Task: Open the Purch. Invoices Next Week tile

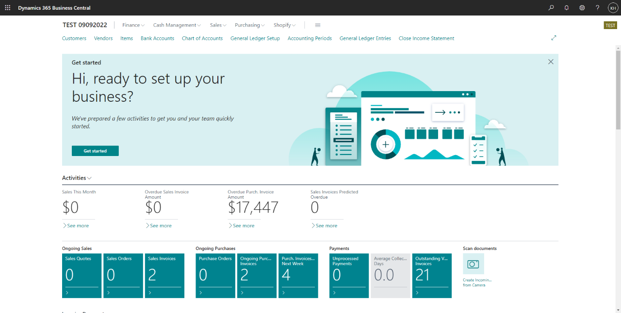Action: 298,276
